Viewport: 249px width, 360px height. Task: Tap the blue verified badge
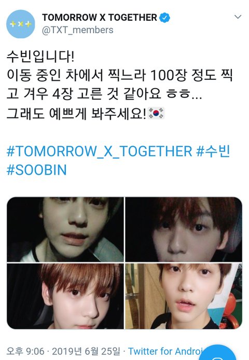click(x=164, y=18)
